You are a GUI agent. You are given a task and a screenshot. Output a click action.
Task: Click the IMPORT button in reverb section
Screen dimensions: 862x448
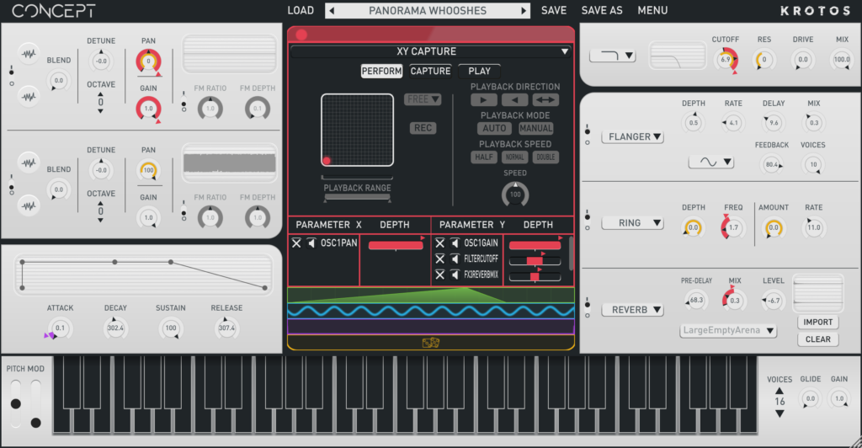point(817,323)
